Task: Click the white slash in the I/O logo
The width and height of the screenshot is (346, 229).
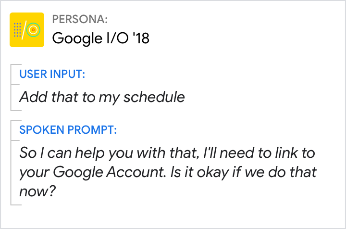Action: [25, 30]
